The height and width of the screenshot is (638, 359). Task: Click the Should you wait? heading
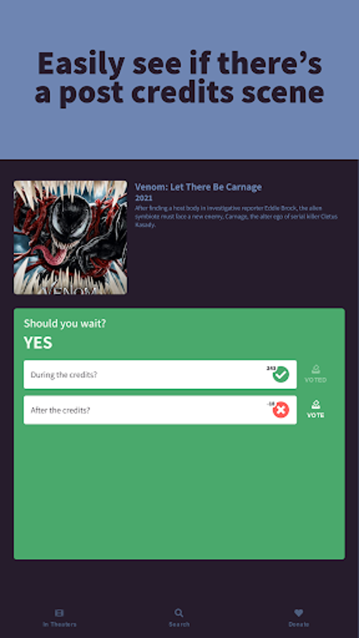pos(65,323)
